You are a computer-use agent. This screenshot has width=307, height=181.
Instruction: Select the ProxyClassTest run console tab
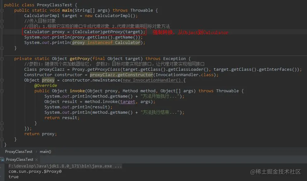20,160
